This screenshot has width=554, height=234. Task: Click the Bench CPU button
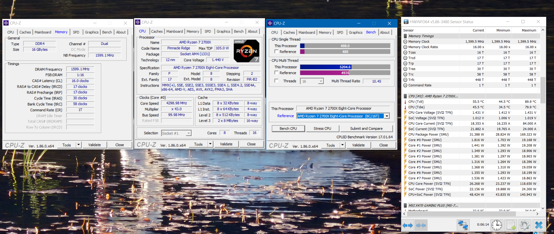pos(288,129)
